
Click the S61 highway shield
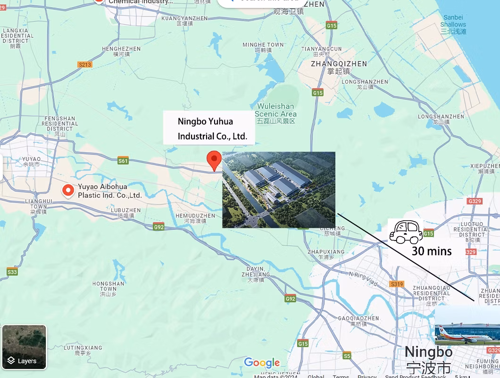point(123,161)
